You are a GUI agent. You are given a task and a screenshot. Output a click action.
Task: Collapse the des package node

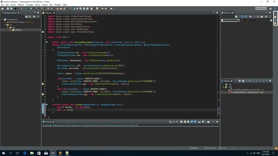(x=8, y=27)
